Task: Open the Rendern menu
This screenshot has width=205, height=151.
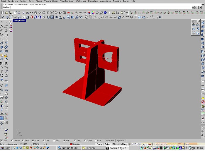Action: tap(117, 1)
